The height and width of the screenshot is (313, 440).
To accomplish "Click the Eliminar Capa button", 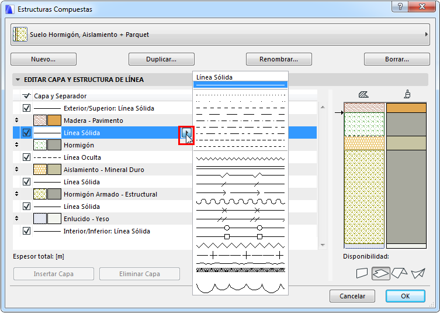I will [x=140, y=274].
